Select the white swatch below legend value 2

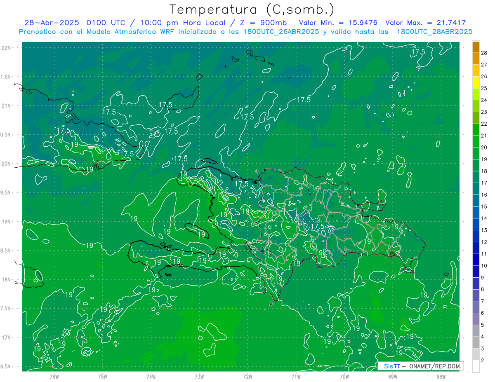coord(476,366)
